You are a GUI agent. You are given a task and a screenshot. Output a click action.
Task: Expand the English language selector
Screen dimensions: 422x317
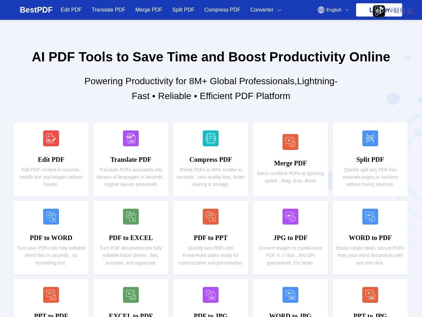333,10
